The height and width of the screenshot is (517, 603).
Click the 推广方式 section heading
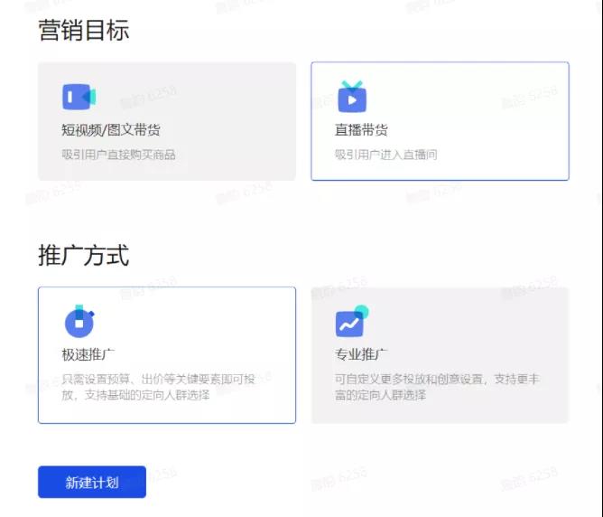pyautogui.click(x=83, y=255)
